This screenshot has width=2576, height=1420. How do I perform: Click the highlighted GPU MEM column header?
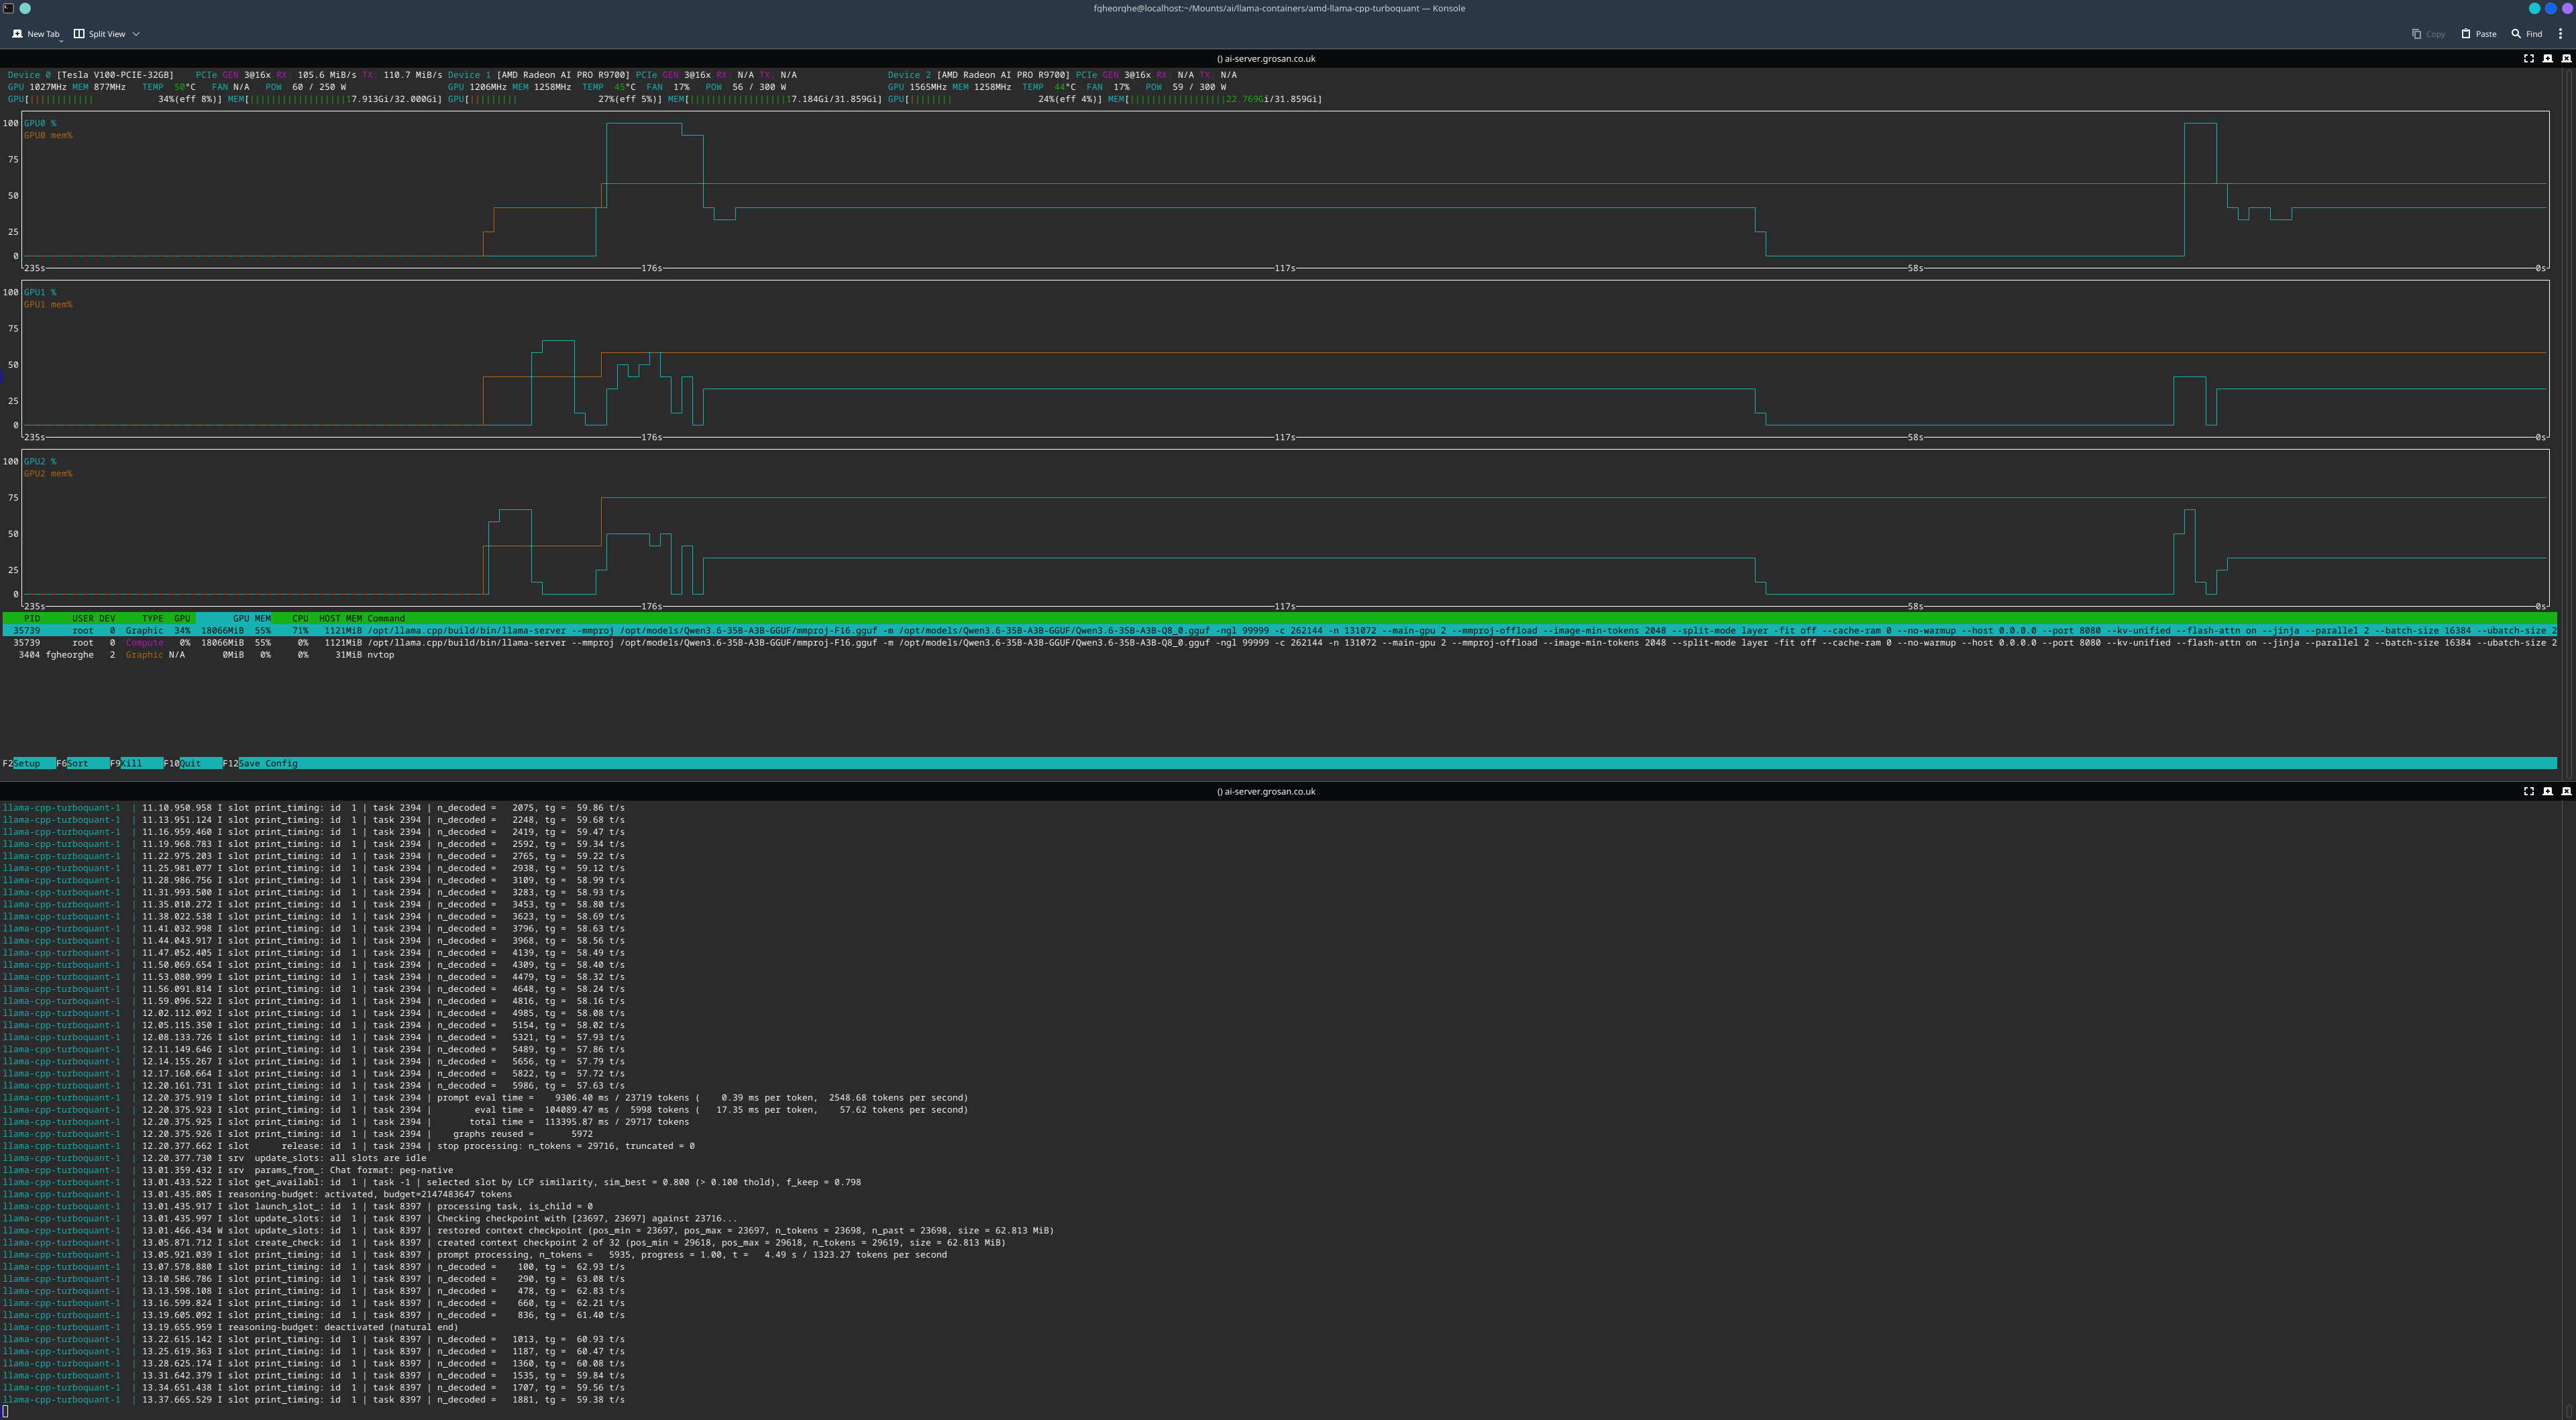point(234,619)
